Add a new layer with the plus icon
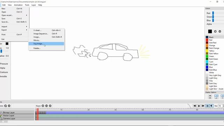This screenshot has width=224, height=126. [x=6, y=106]
